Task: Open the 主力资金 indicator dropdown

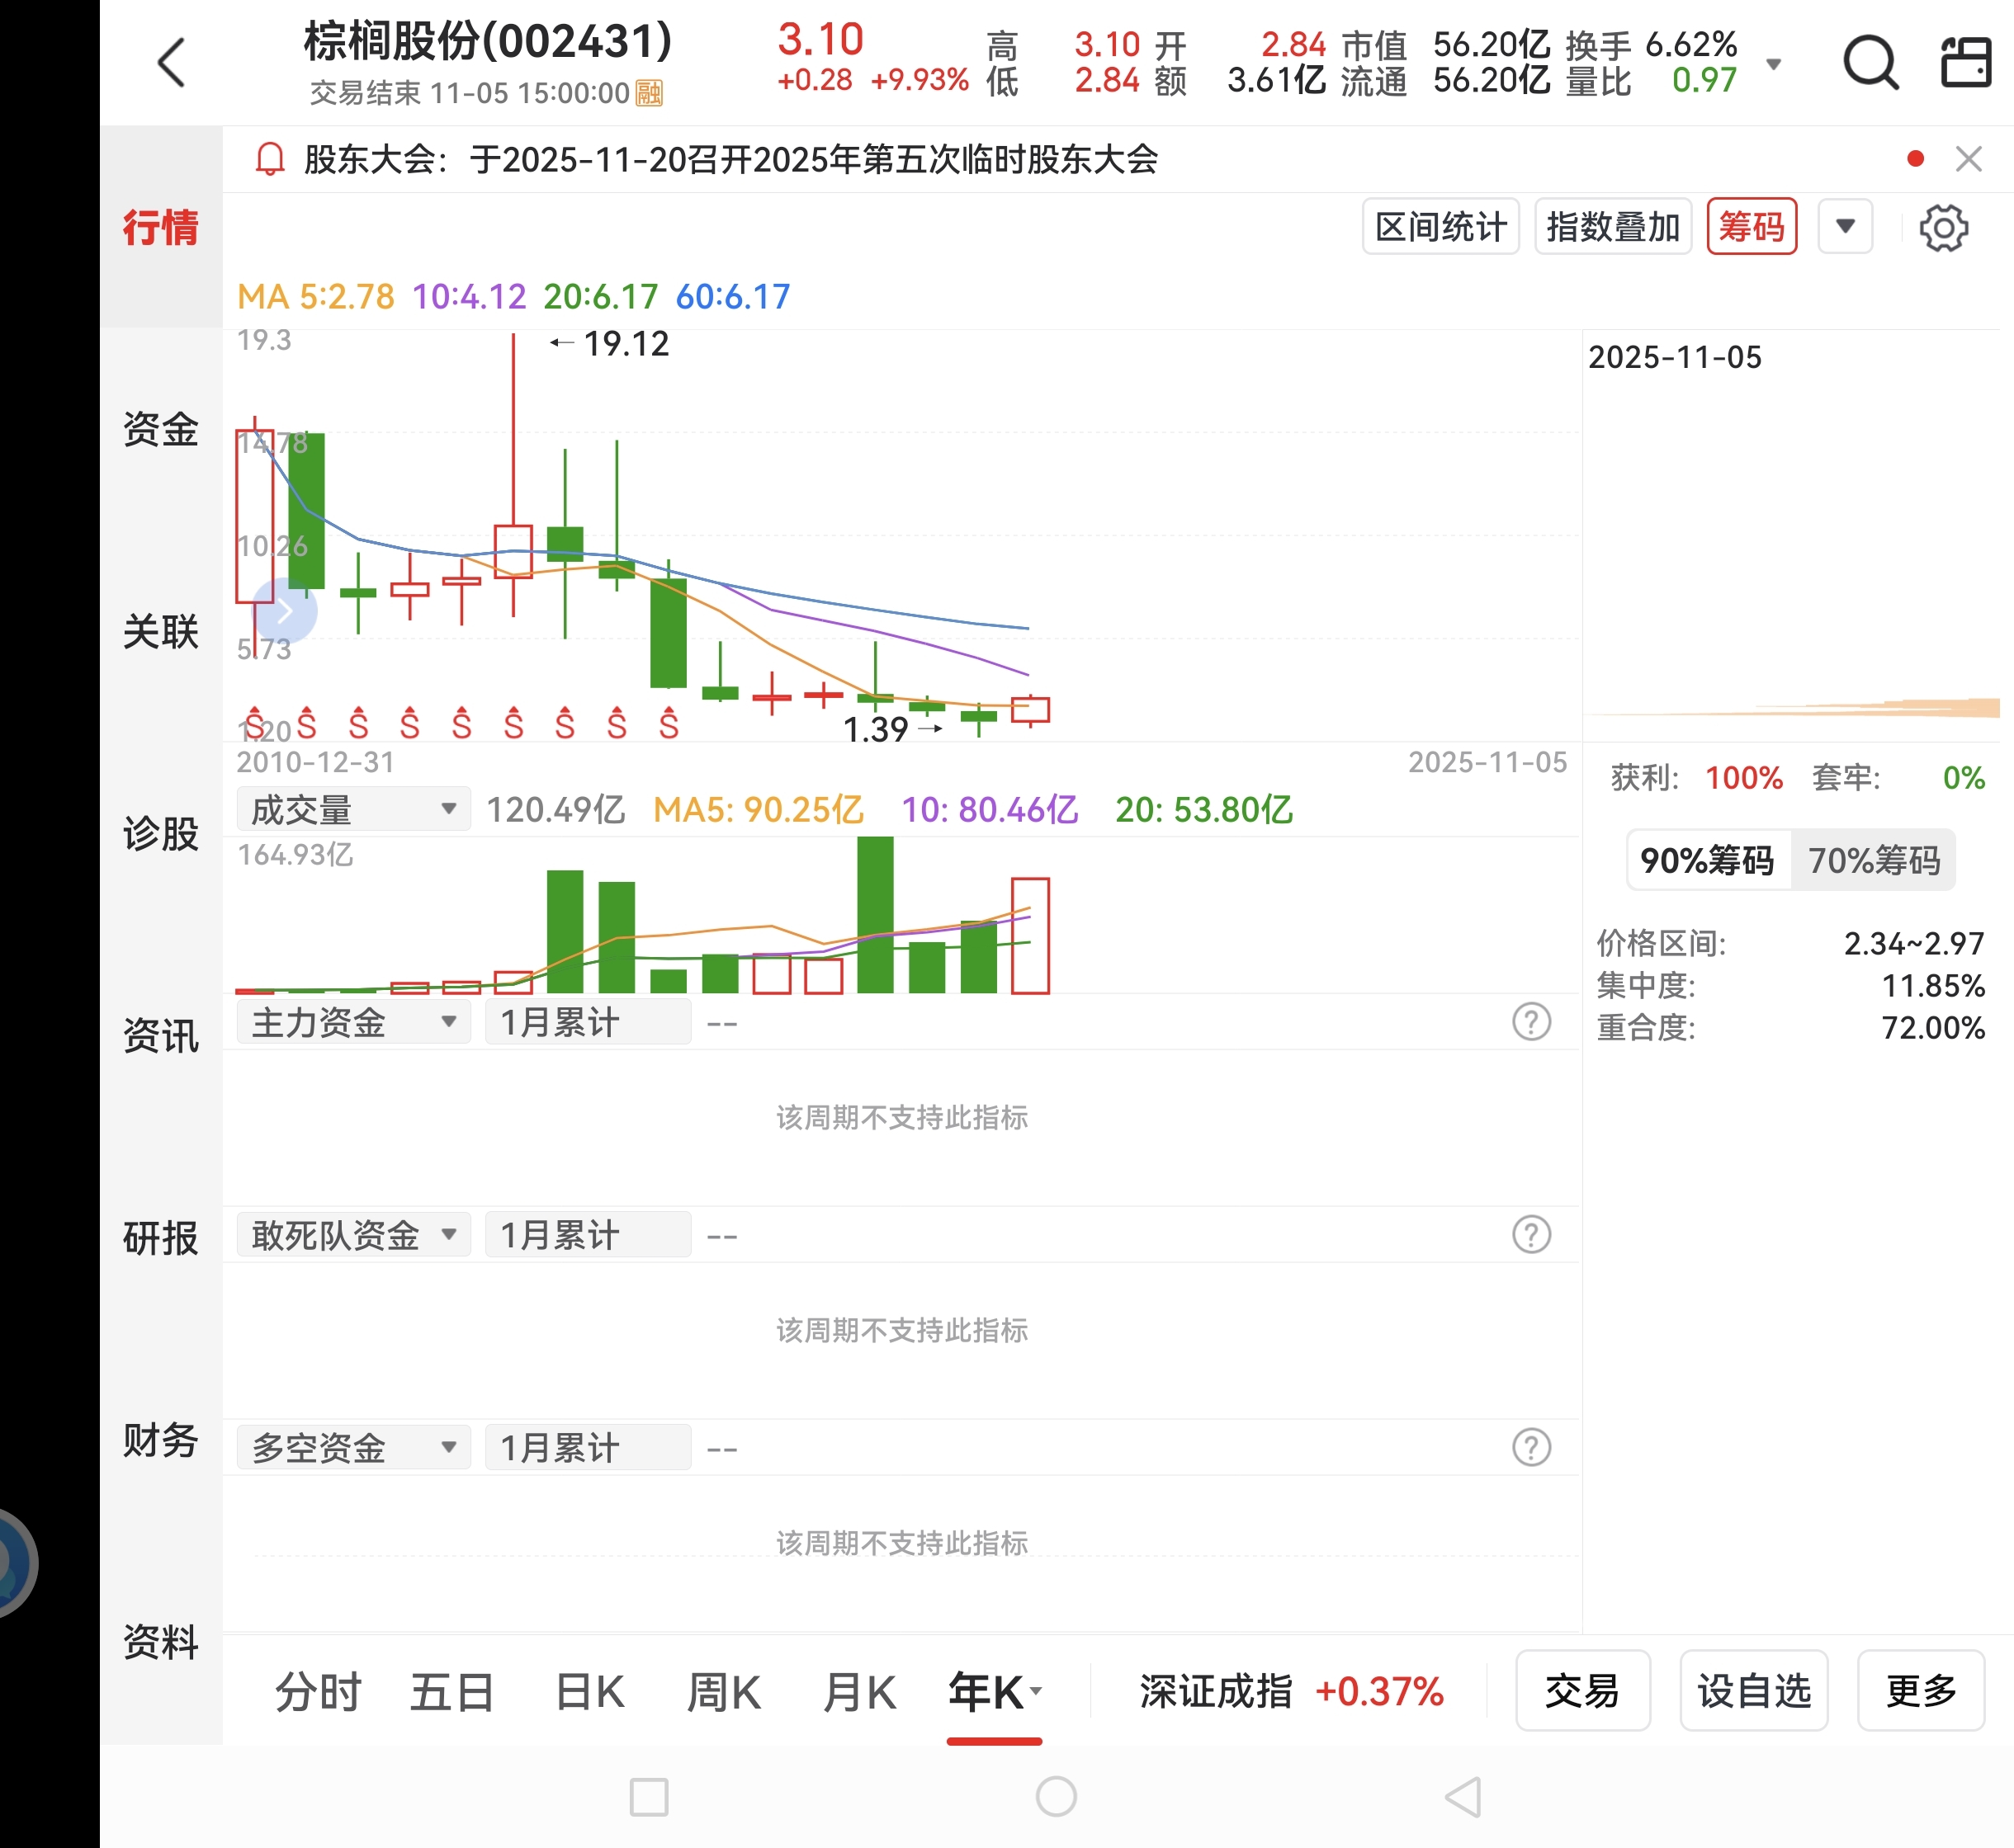Action: [352, 1022]
